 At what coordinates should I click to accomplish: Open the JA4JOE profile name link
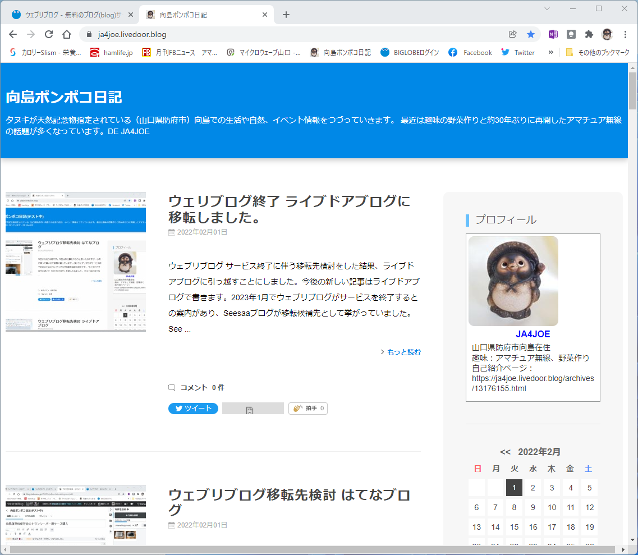[x=533, y=334]
